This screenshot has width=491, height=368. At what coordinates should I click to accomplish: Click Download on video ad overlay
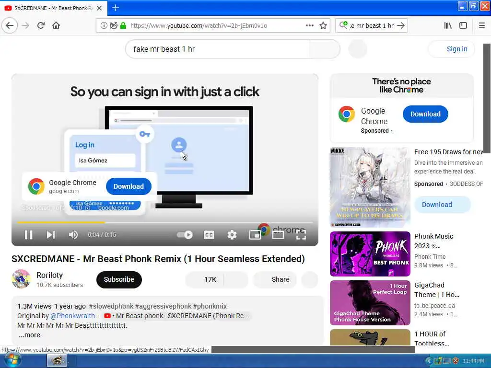[129, 186]
